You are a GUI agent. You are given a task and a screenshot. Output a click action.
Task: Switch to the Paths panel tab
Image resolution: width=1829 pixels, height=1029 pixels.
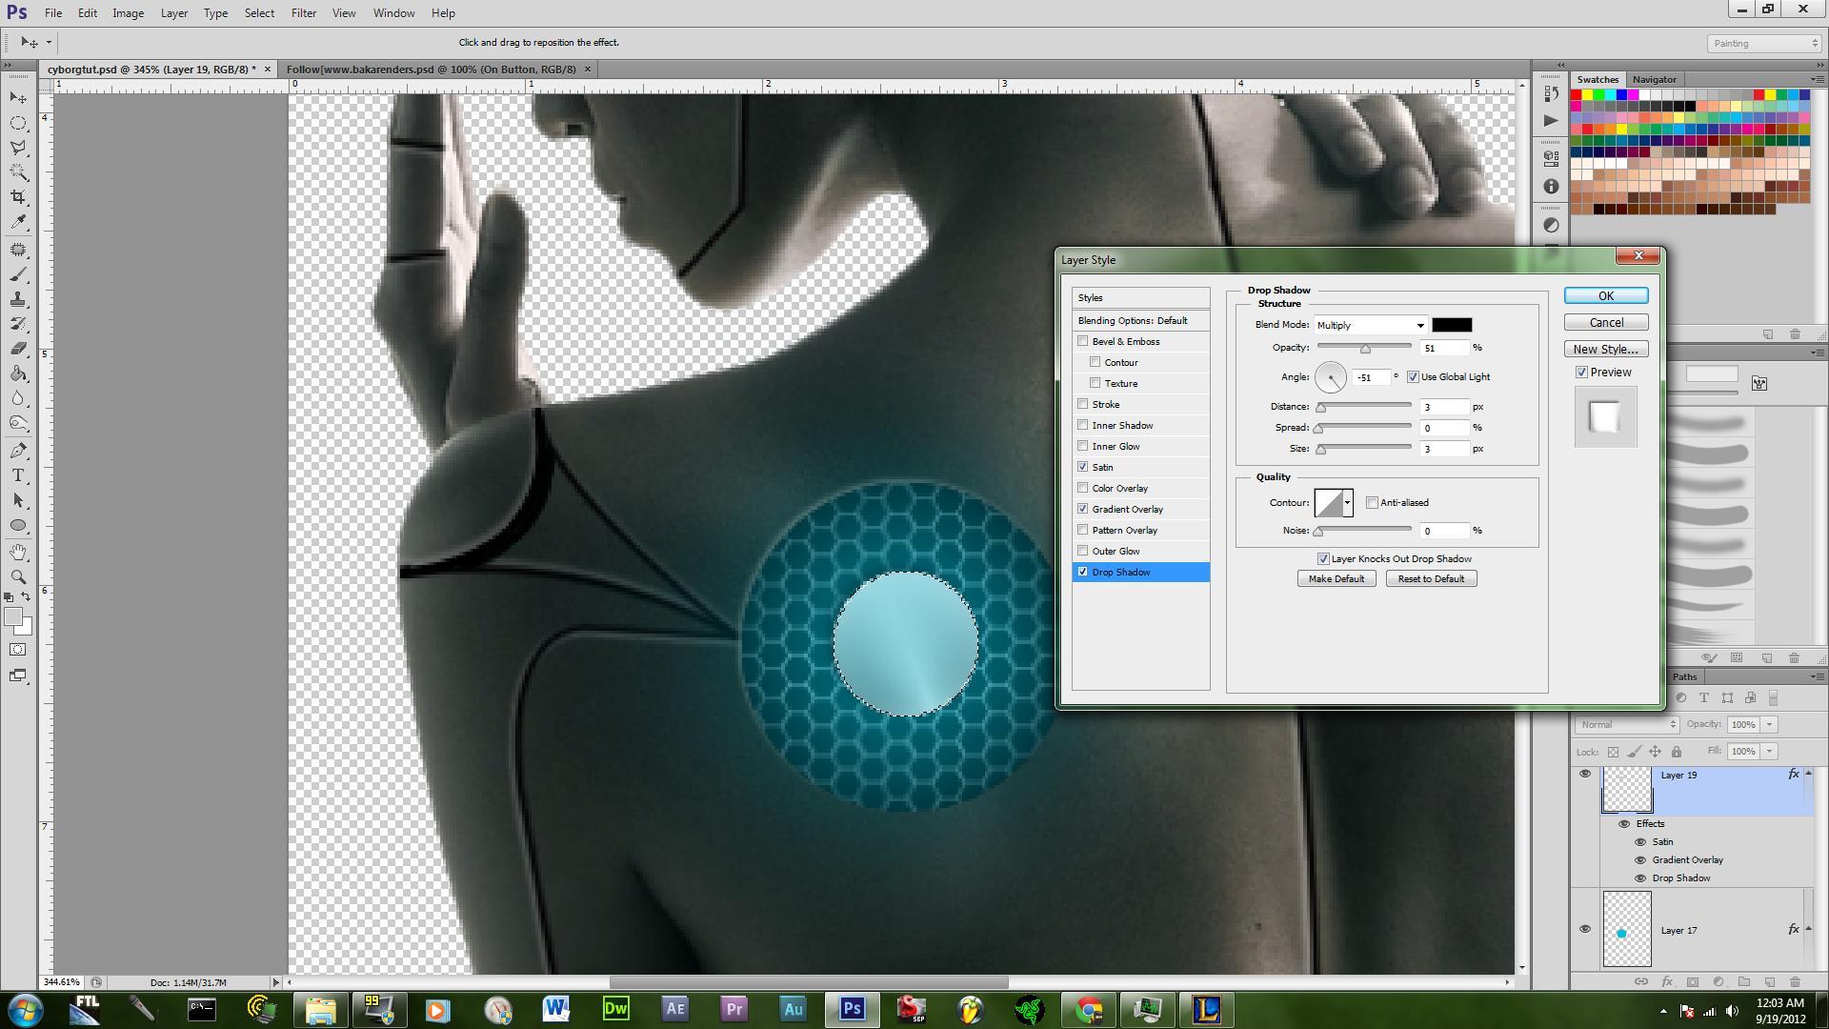pyautogui.click(x=1684, y=676)
